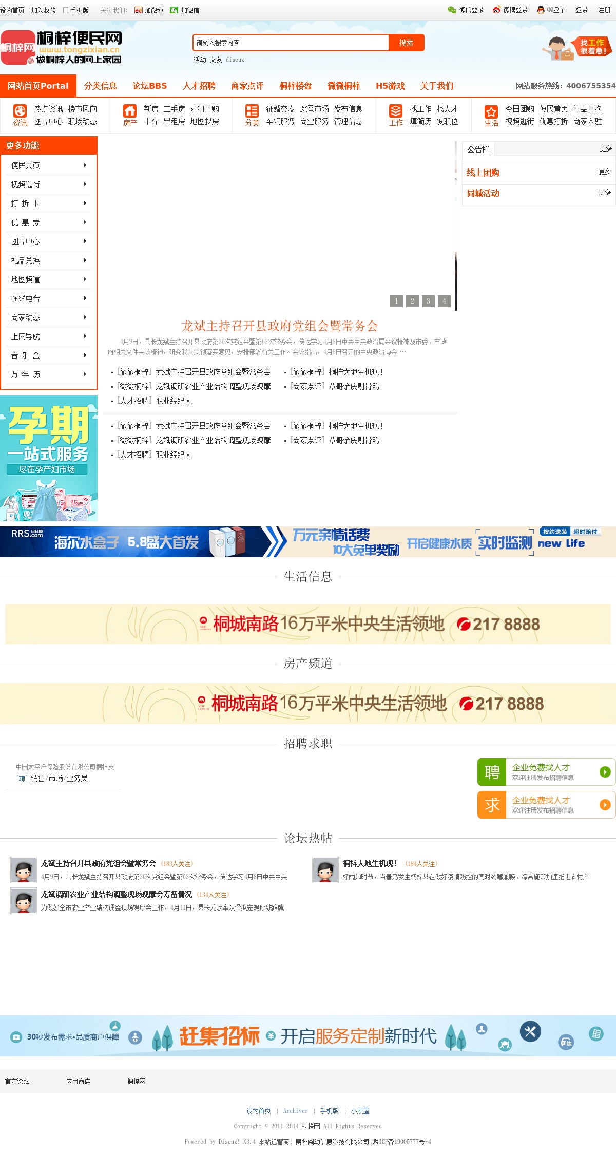Screen dimensions: 616x1171
Task: Expand the 礼品兑换 sidebar entry
Action: [x=49, y=260]
